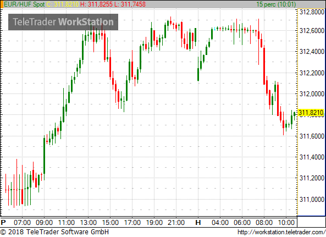Click the 08:00 time axis label
The image size is (326, 237).
(264, 223)
